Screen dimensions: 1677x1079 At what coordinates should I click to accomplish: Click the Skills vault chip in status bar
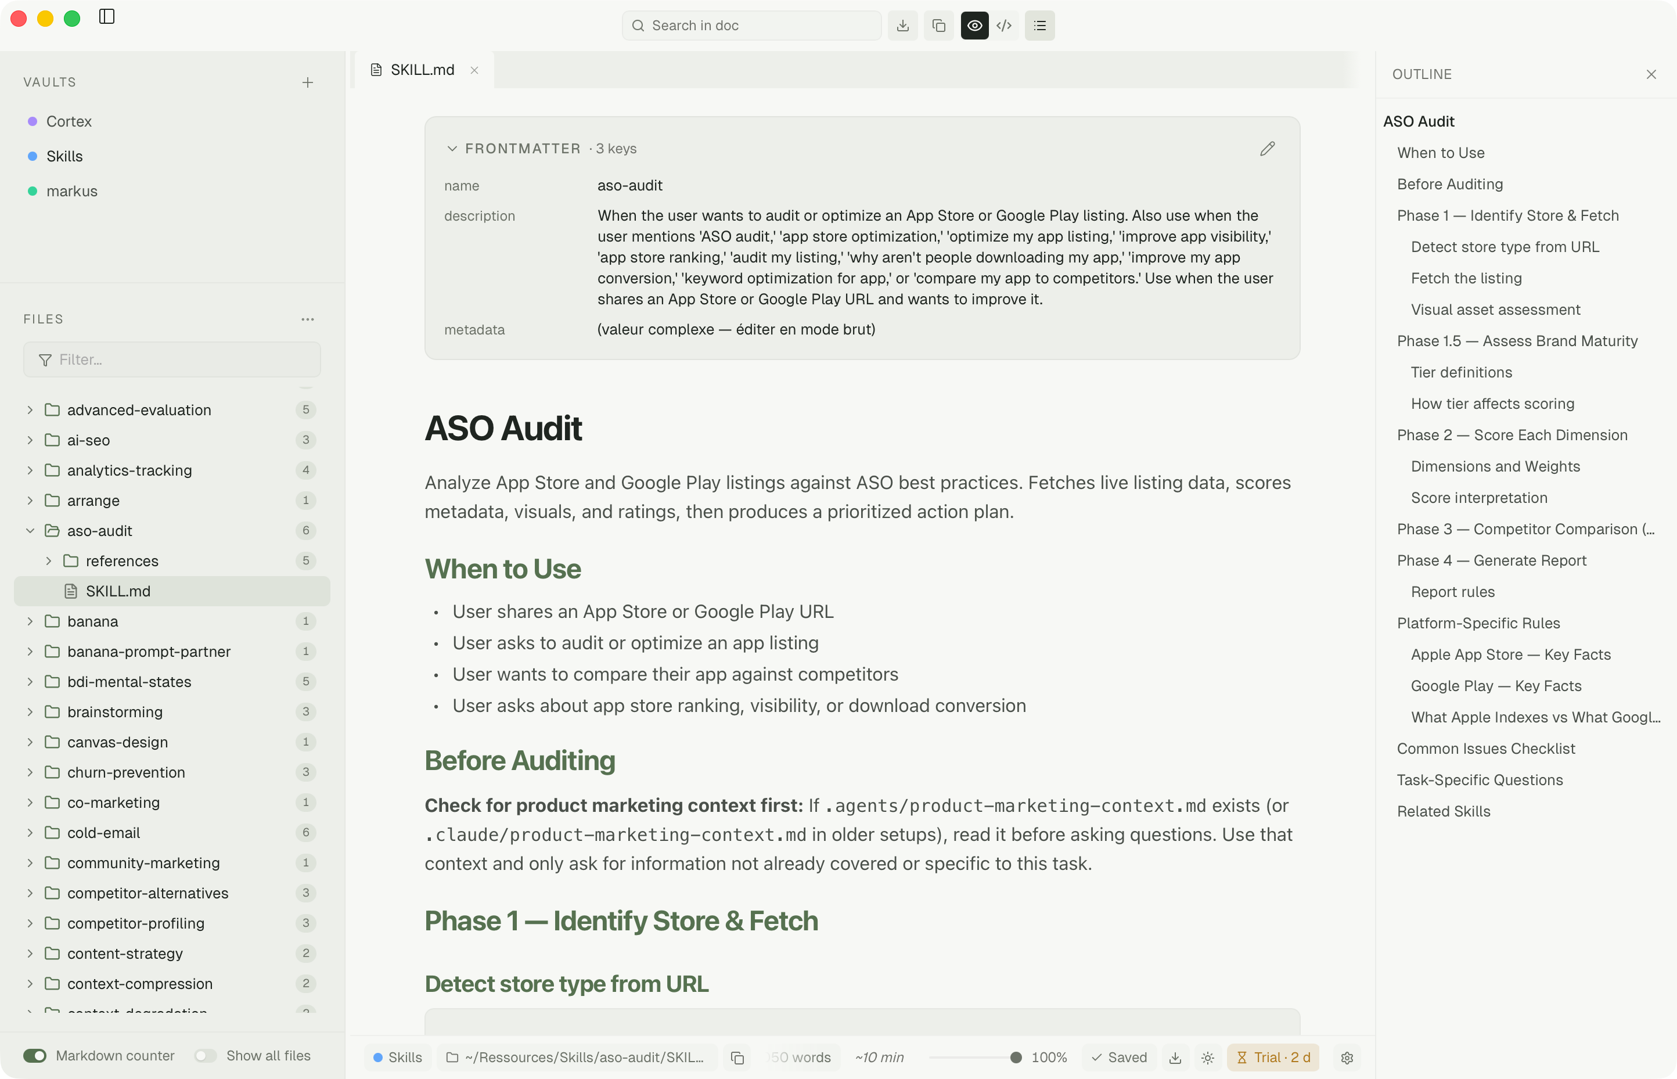398,1058
